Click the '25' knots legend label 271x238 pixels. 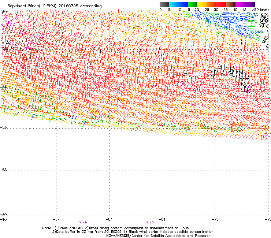[x=207, y=10]
